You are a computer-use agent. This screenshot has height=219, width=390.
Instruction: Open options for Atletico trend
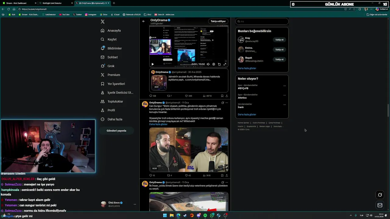285,95
